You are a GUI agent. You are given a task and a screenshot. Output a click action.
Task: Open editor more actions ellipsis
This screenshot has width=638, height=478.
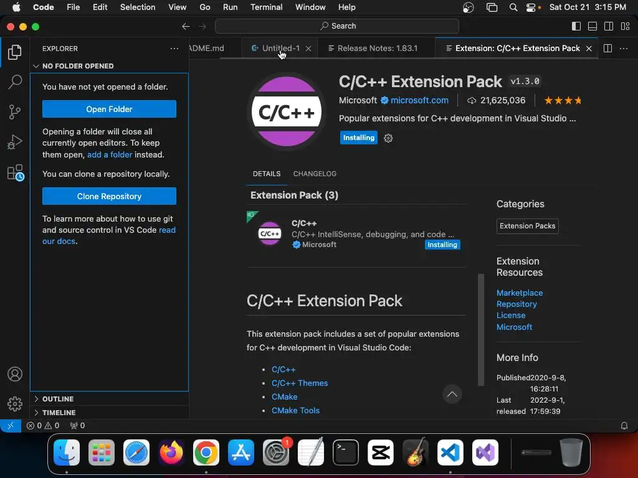pyautogui.click(x=623, y=49)
